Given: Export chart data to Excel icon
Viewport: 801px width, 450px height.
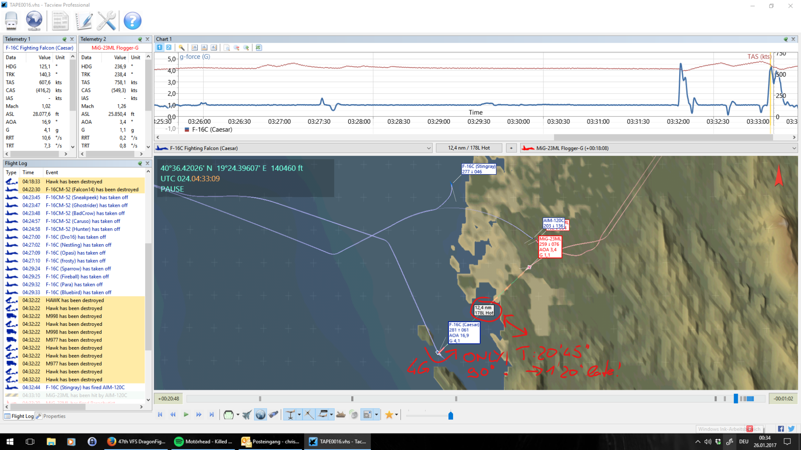Looking at the screenshot, I should [258, 47].
